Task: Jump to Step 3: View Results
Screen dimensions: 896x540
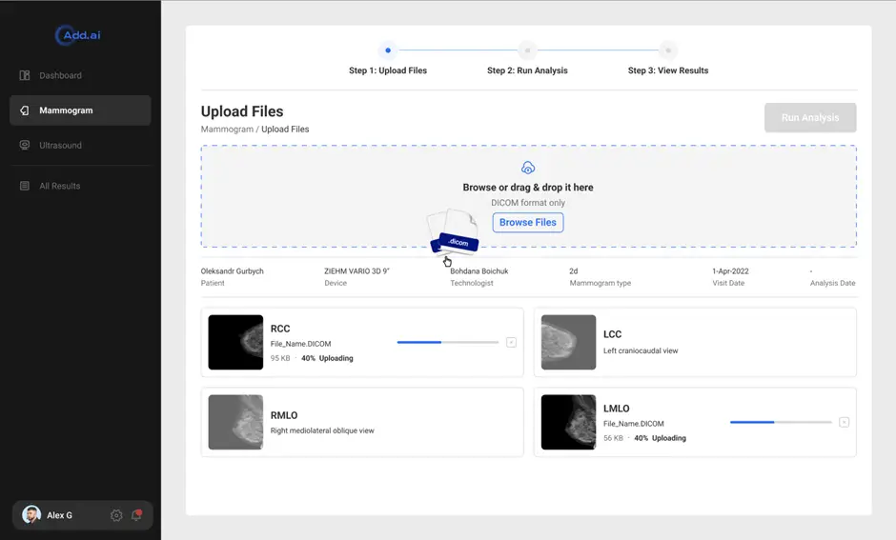Action: pyautogui.click(x=668, y=50)
